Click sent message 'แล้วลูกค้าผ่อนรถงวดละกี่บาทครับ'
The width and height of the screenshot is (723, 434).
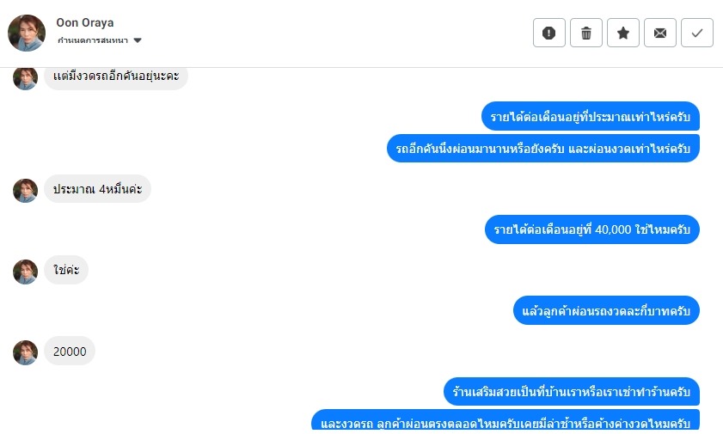[606, 310]
